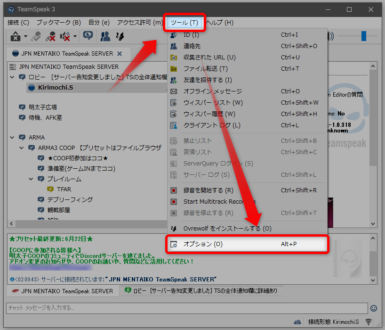Open the ヘルプ (H) menu
This screenshot has height=330, width=385.
[x=220, y=23]
